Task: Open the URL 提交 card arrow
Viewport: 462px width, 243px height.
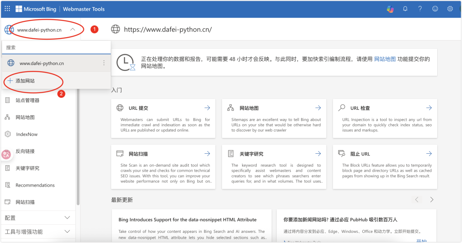Action: [207, 108]
